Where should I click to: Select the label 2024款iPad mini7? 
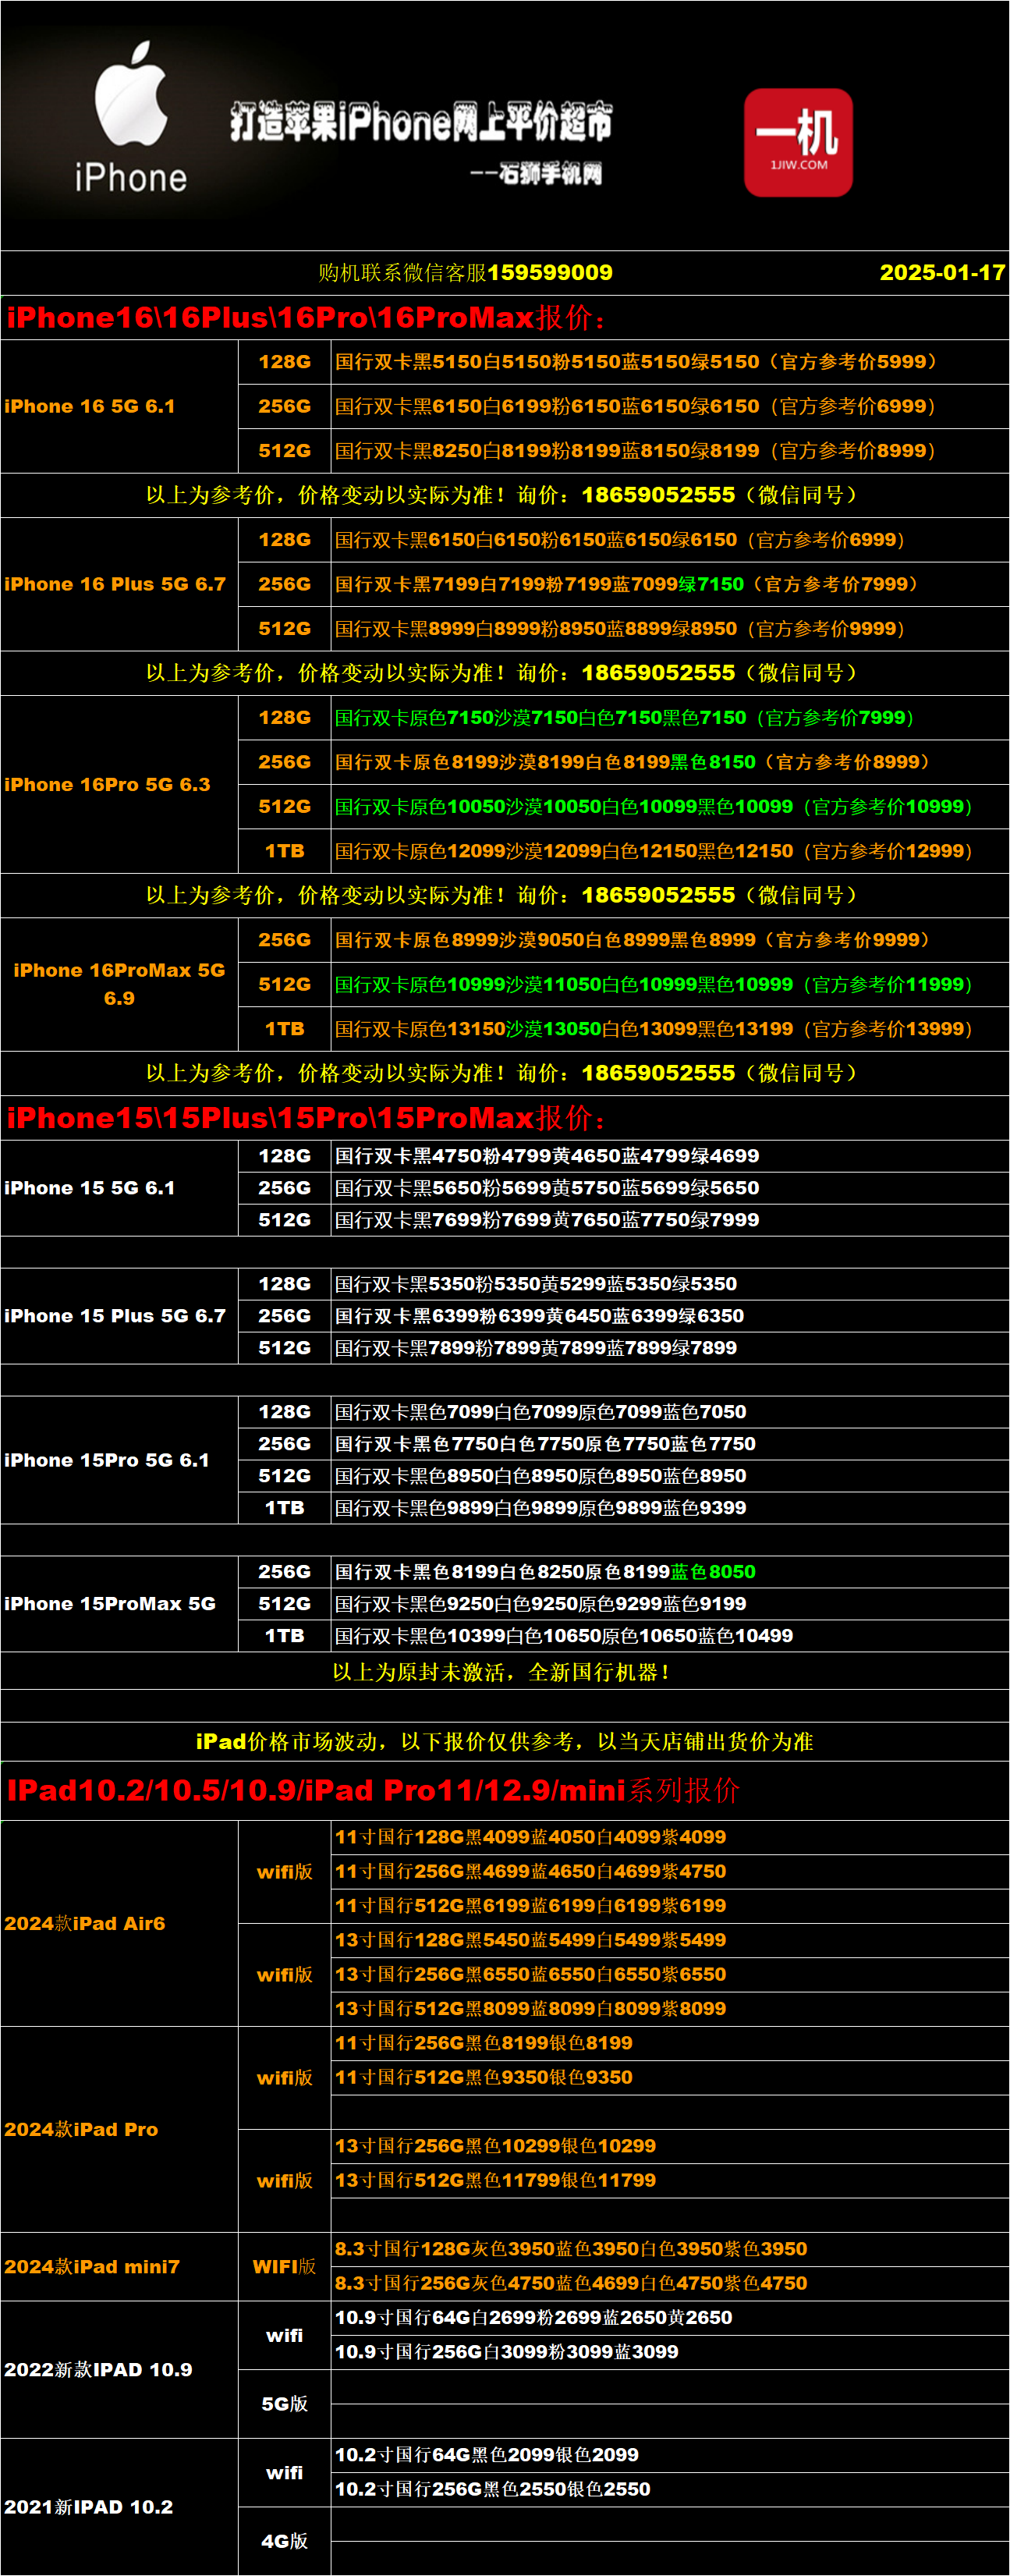[92, 2267]
